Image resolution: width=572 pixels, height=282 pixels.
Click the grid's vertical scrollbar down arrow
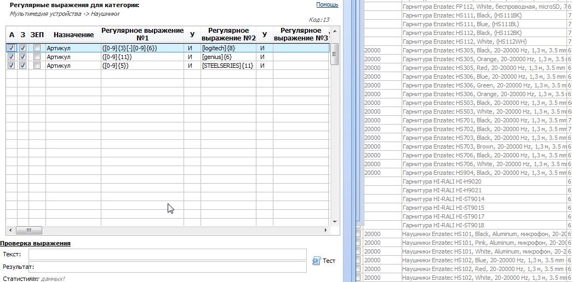click(335, 221)
